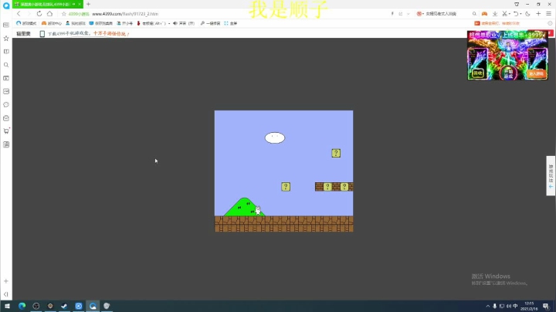This screenshot has height=312, width=556.
Task: Reload the current page
Action: [39, 13]
